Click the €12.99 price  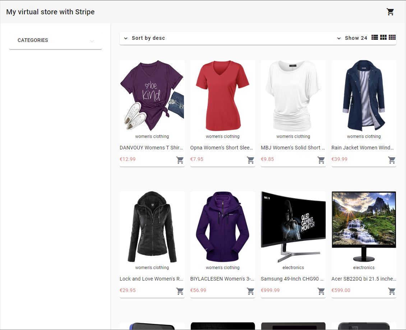(x=128, y=159)
